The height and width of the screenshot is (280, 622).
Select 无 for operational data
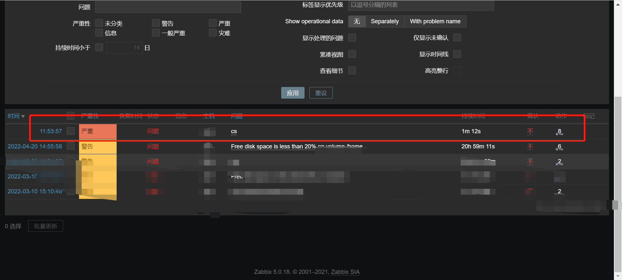[x=357, y=21]
